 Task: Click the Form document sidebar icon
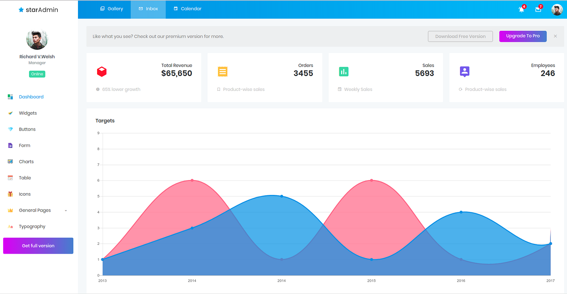10,145
